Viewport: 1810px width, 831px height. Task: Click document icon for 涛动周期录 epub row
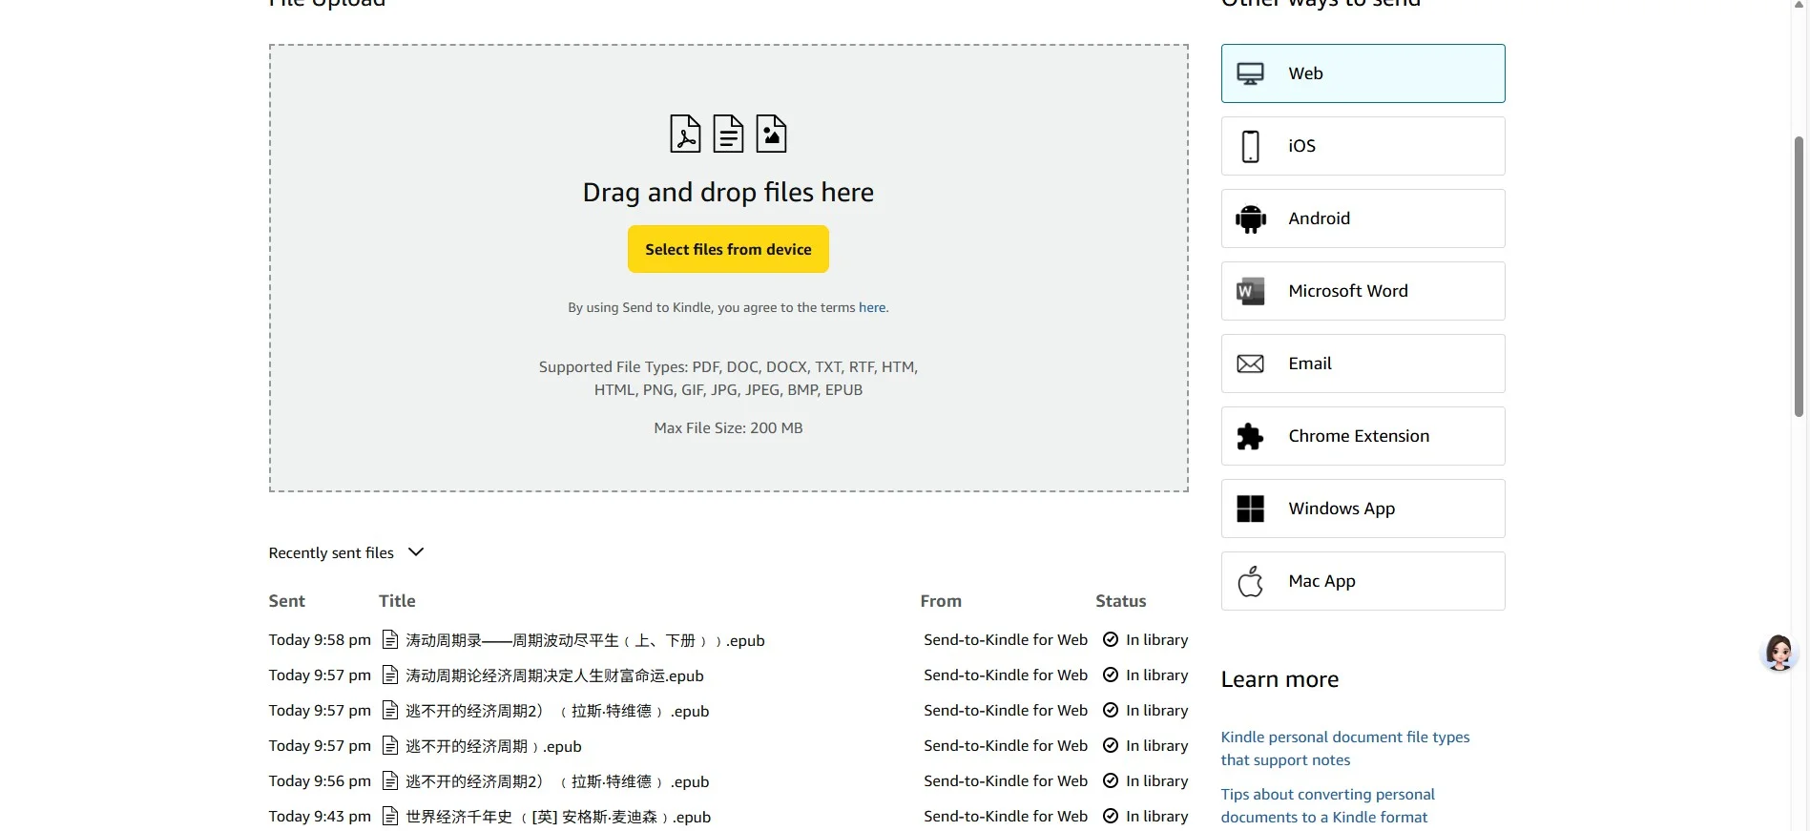point(389,639)
